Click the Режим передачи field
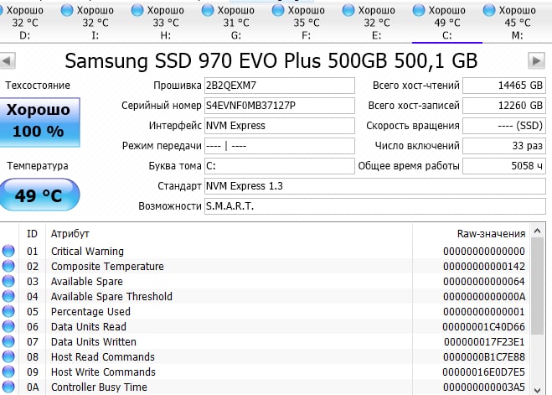552x395 pixels. point(280,146)
